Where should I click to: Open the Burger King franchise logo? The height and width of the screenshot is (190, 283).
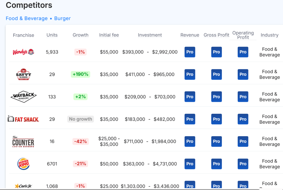pos(23,164)
